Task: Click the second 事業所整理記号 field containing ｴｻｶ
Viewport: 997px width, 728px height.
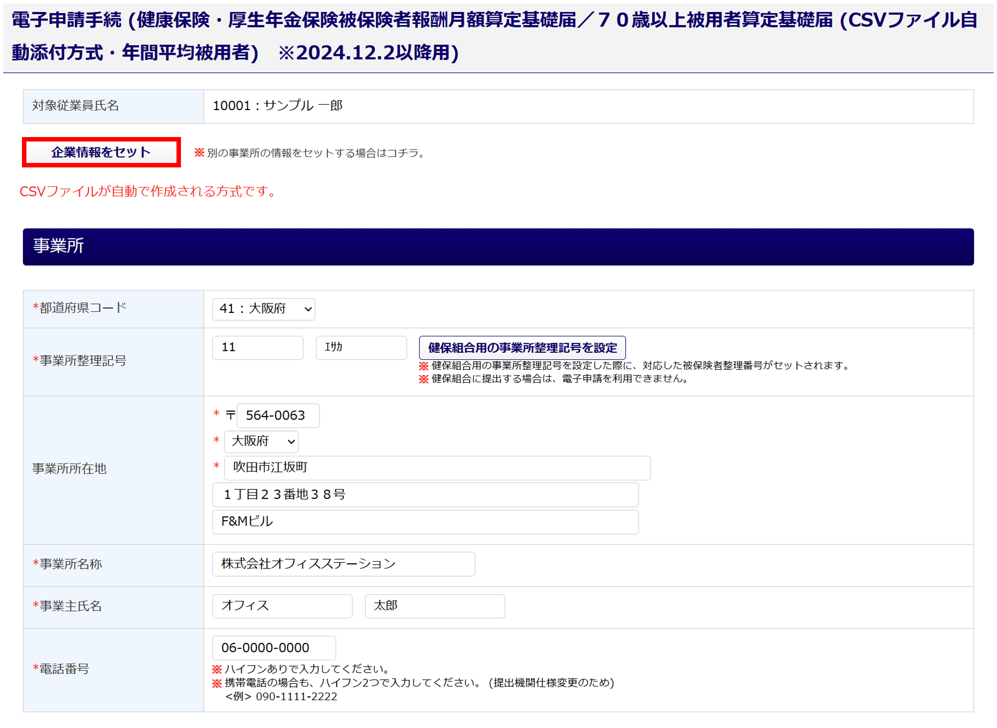Action: [361, 347]
